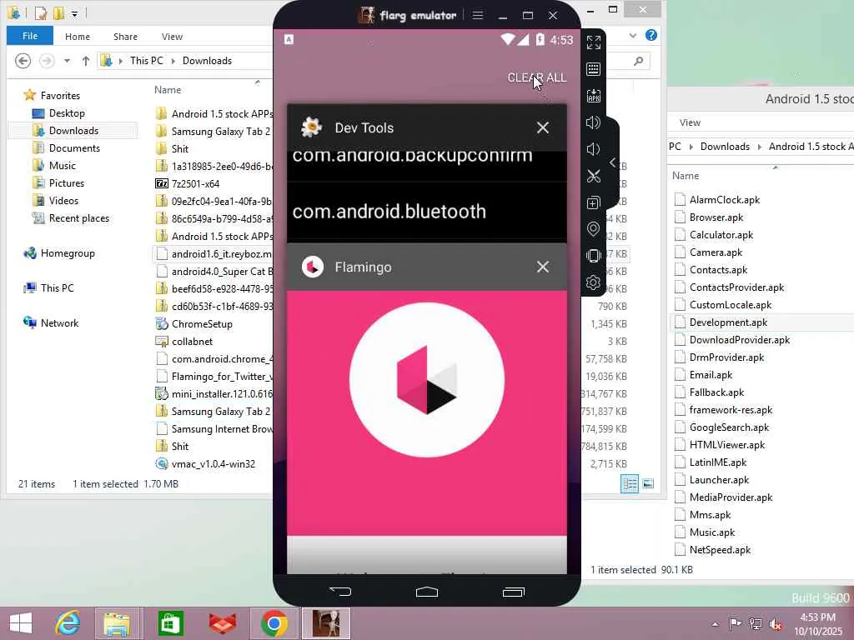Switch to large icons view icon
The height and width of the screenshot is (640, 854).
(x=648, y=483)
